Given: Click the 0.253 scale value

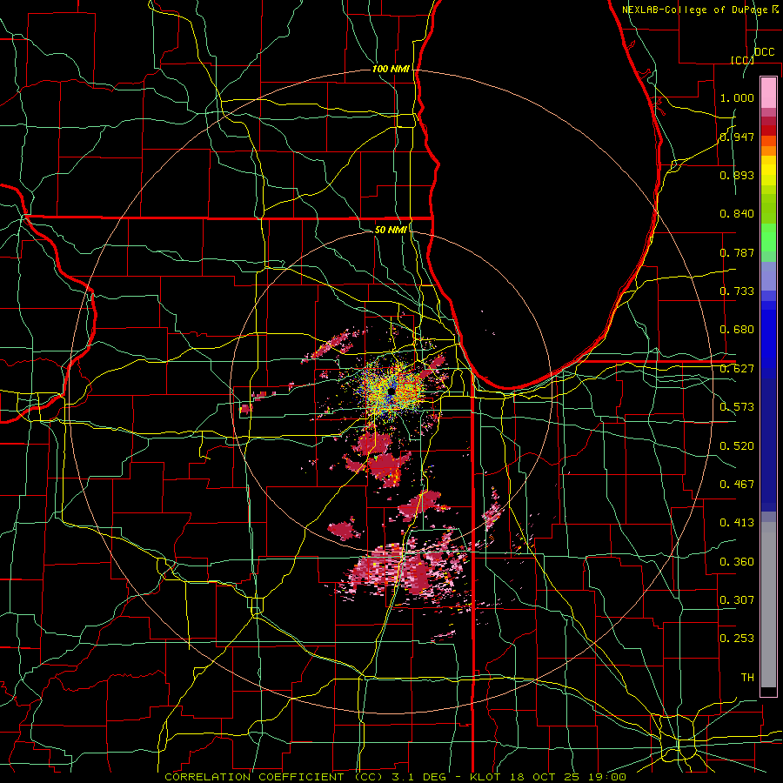Looking at the screenshot, I should [737, 639].
